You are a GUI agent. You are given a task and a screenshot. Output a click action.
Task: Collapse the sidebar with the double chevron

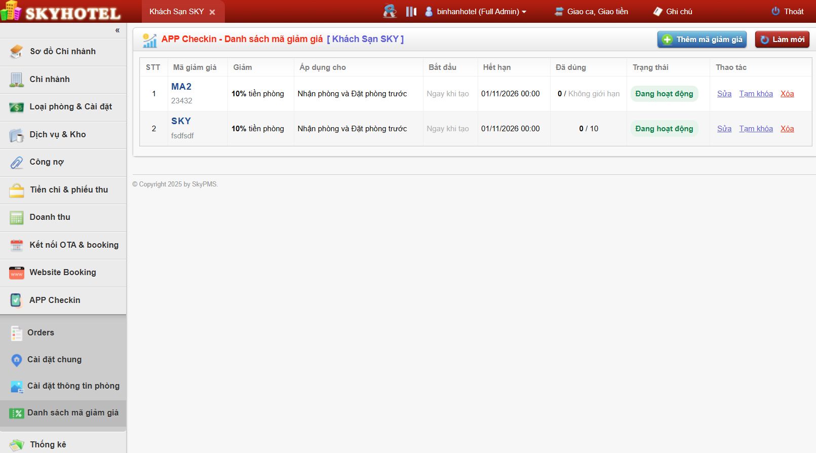tap(117, 30)
